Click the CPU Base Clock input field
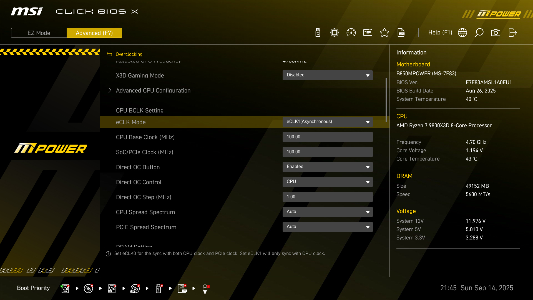This screenshot has width=533, height=300. 328,137
